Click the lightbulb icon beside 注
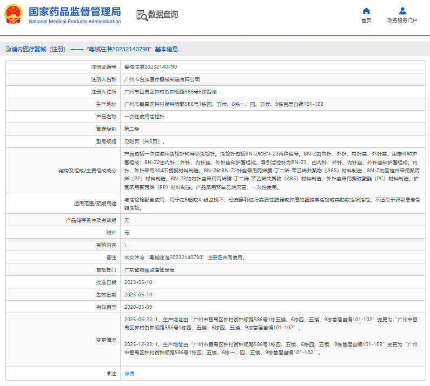The image size is (430, 386). click(x=108, y=373)
